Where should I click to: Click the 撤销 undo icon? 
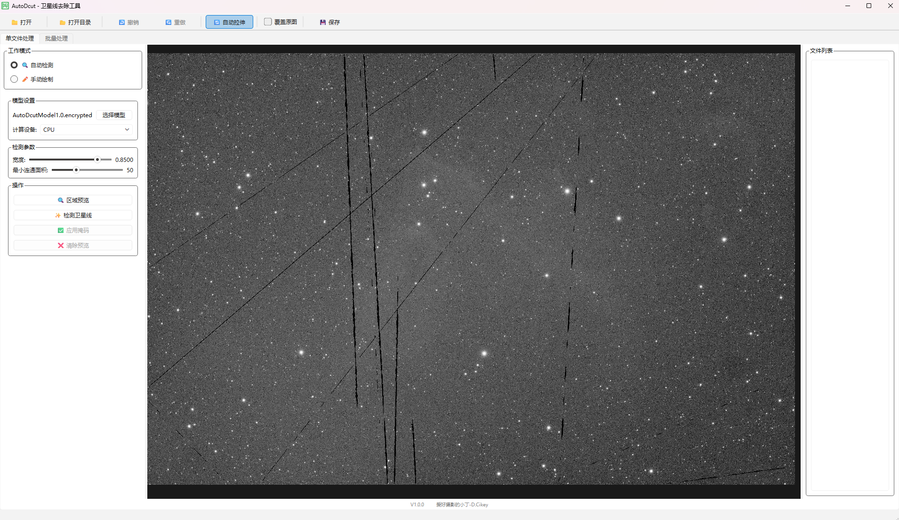point(122,22)
